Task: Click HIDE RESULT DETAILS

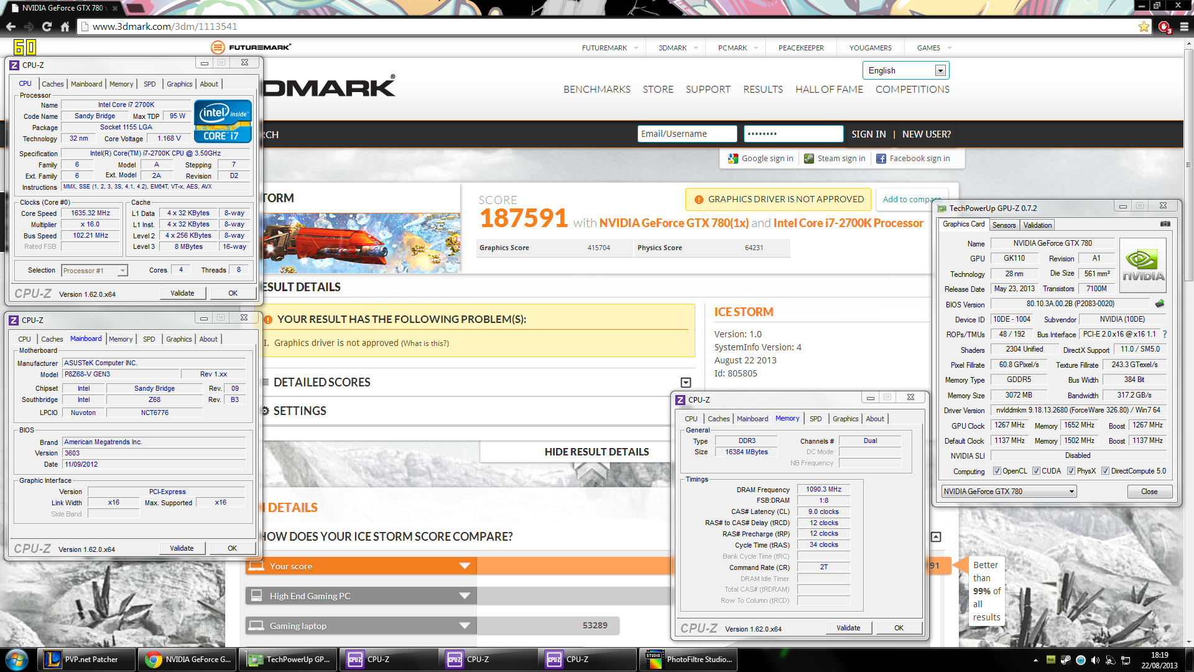Action: (x=597, y=452)
